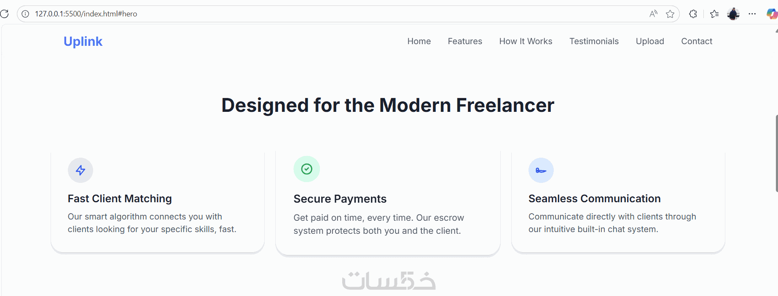
Task: Click the browser refresh icon
Action: [x=5, y=14]
